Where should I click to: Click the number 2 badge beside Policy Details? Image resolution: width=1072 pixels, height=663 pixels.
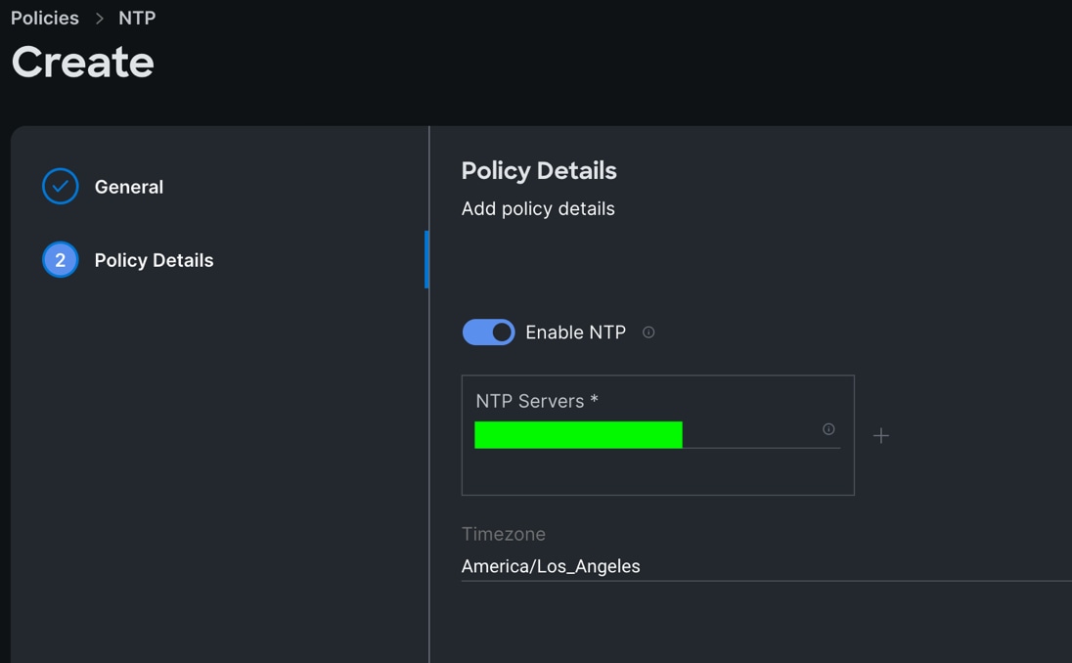click(x=60, y=259)
